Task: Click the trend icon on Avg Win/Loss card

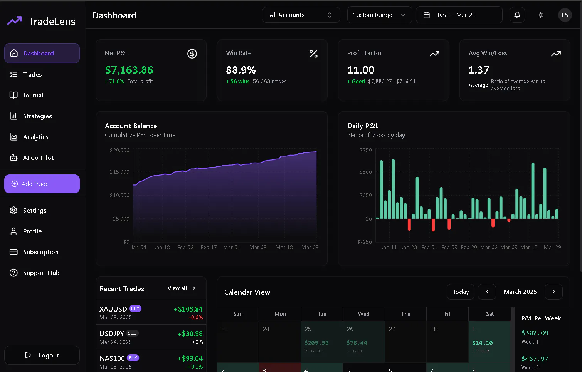Action: (556, 54)
